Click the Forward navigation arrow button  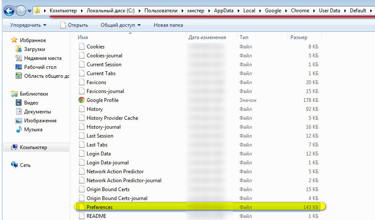[x=21, y=10]
